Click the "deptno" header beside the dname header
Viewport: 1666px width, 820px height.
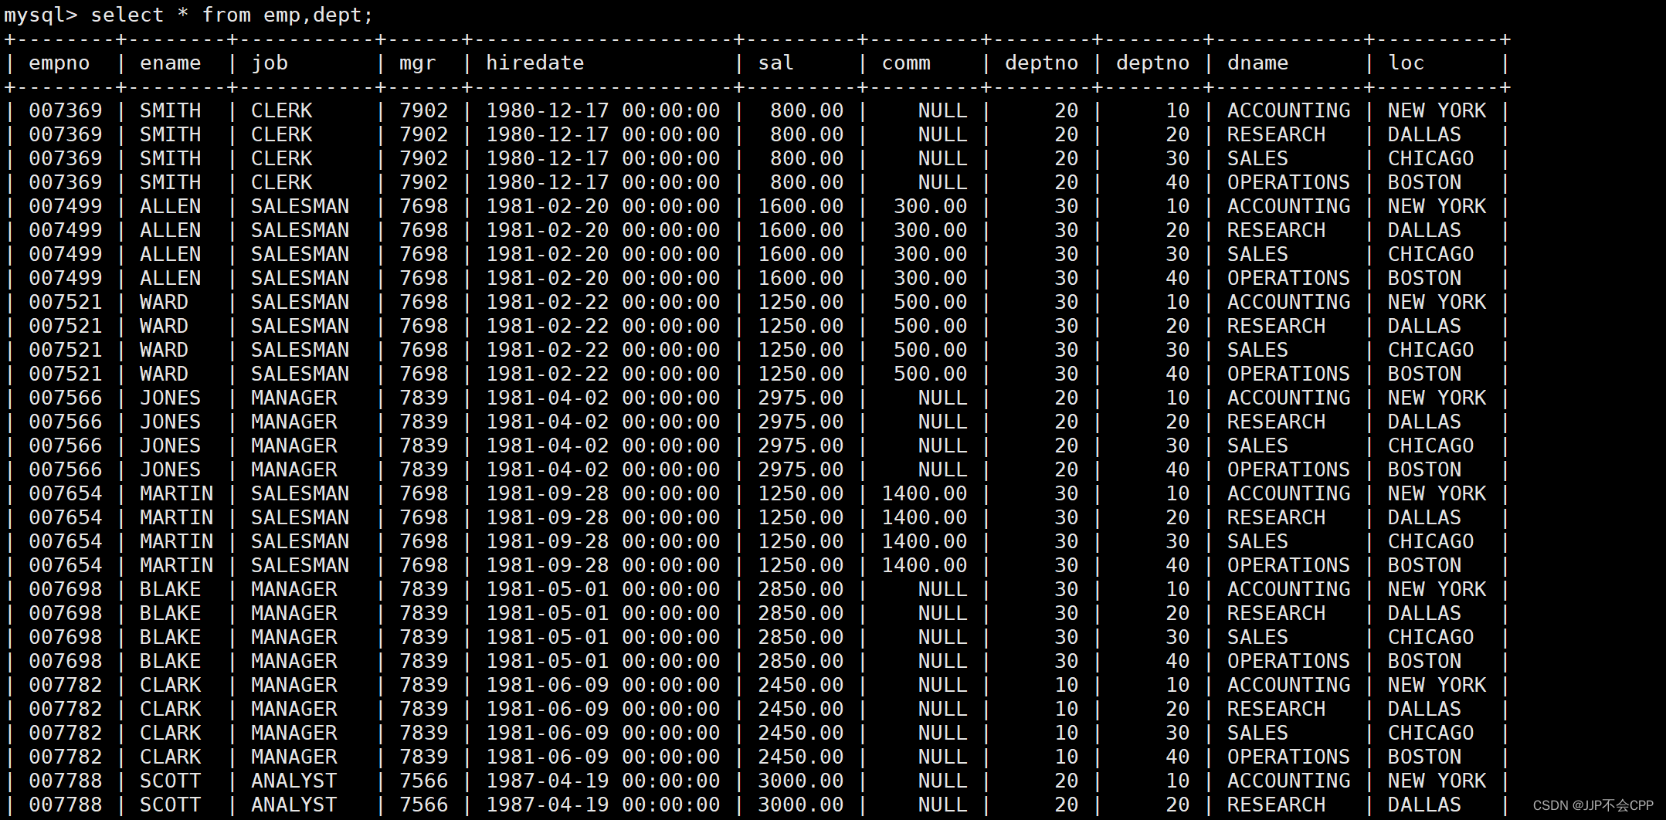1153,63
